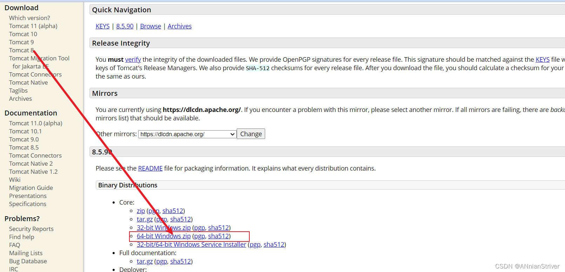Open Tomcat 8 download page
Viewport: 565px width, 272px height.
click(21, 50)
